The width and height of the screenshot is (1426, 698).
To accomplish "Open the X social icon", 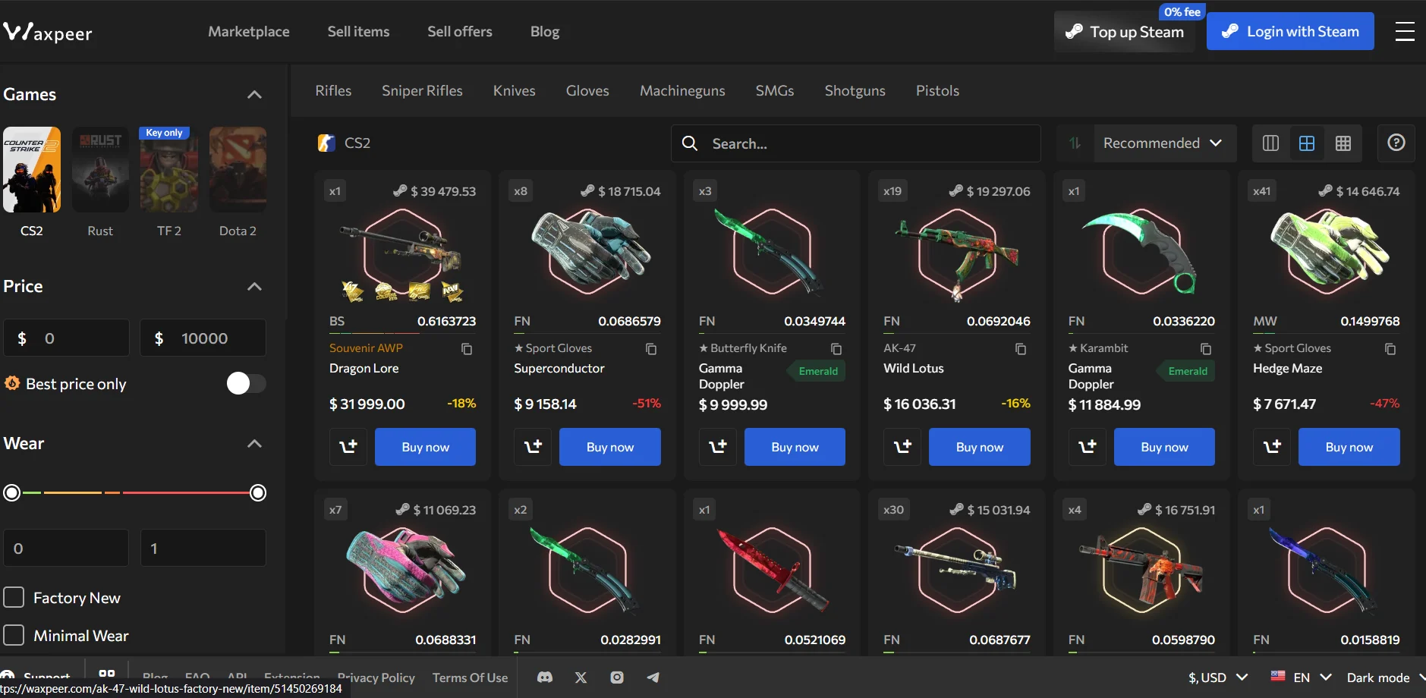I will coord(581,678).
